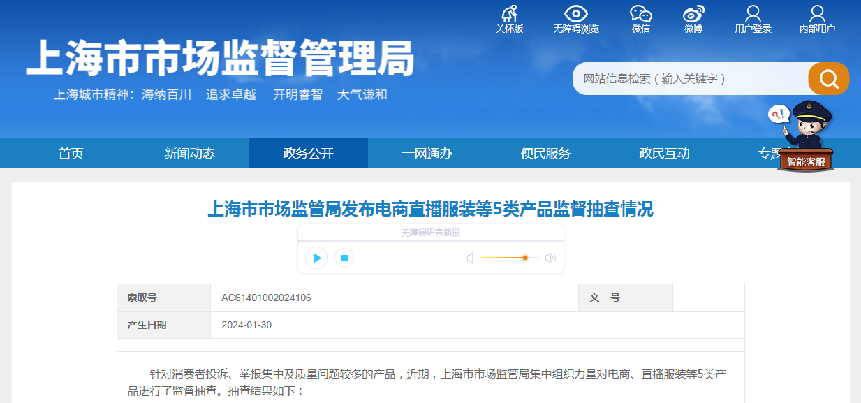861x403 pixels.
Task: Expand the 政民互动 menu
Action: (664, 154)
